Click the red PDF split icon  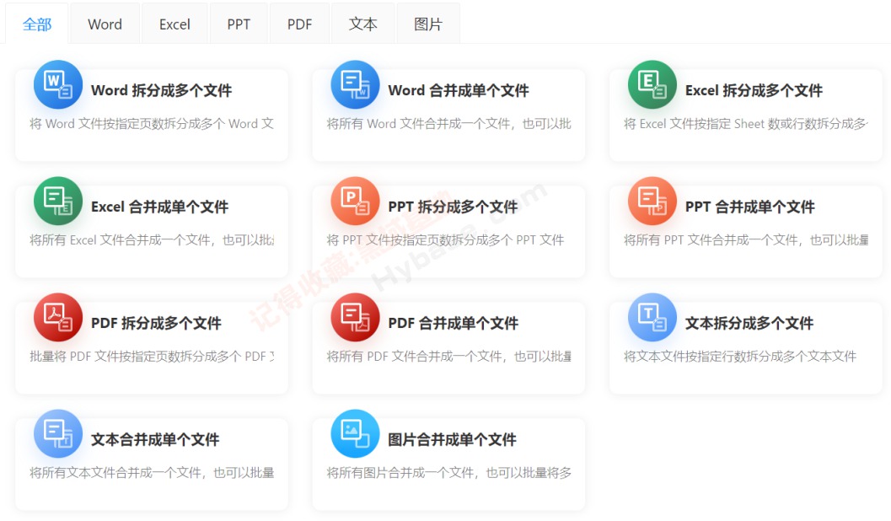58,318
